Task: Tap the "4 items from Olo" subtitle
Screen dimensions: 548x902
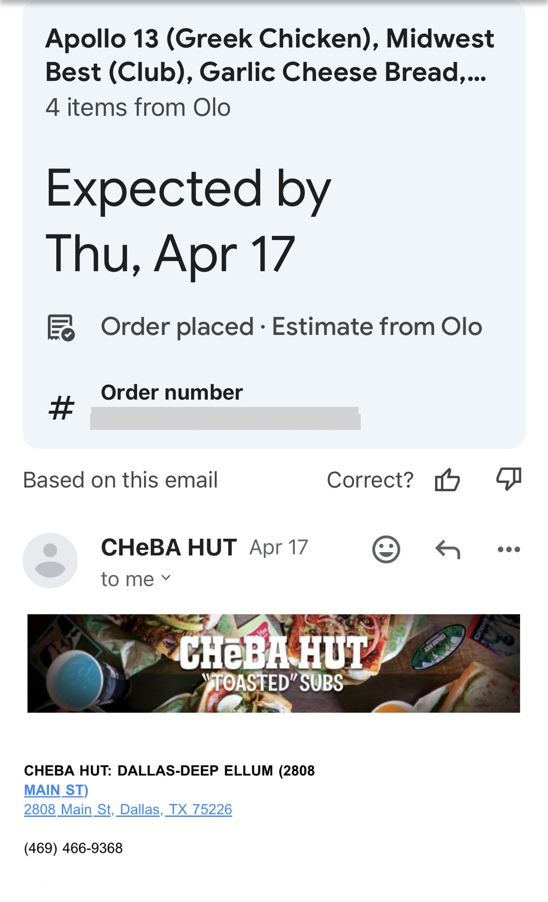Action: coord(138,107)
